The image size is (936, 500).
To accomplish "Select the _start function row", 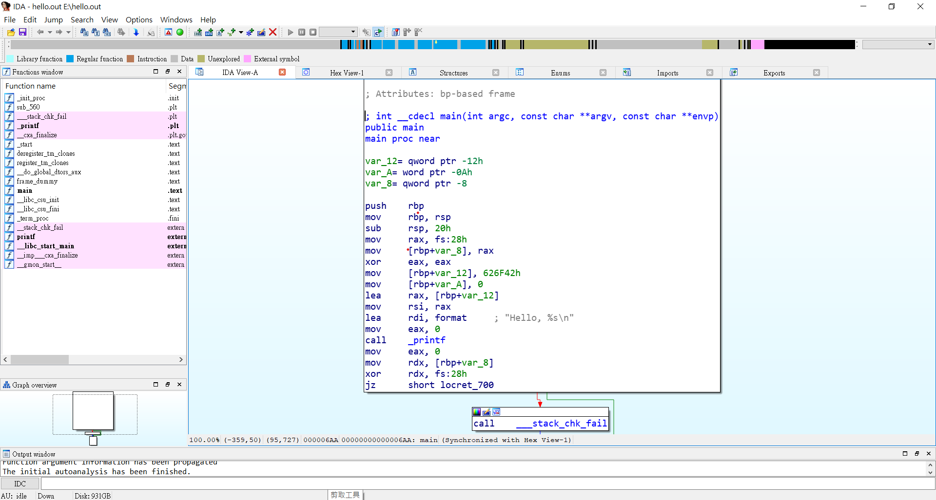I will pyautogui.click(x=95, y=144).
